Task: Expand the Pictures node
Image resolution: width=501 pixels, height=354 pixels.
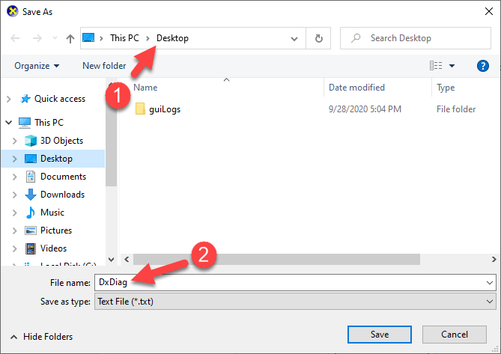Action: (14, 231)
